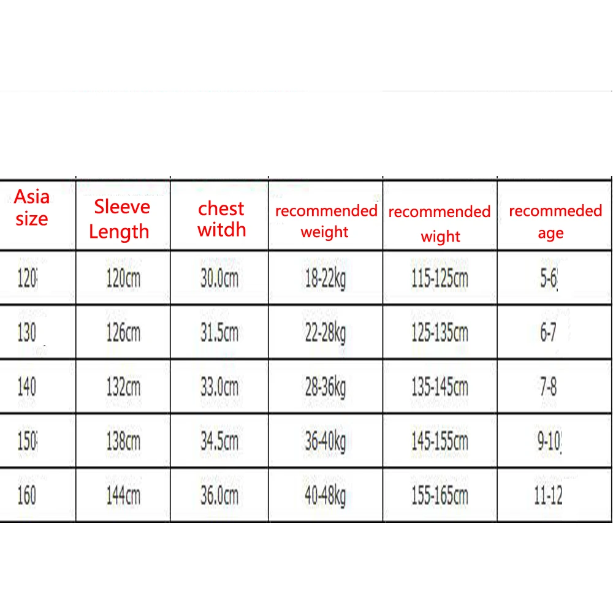Click the Asia size header cell
Viewport: 613px width, 613px height.
(x=37, y=215)
